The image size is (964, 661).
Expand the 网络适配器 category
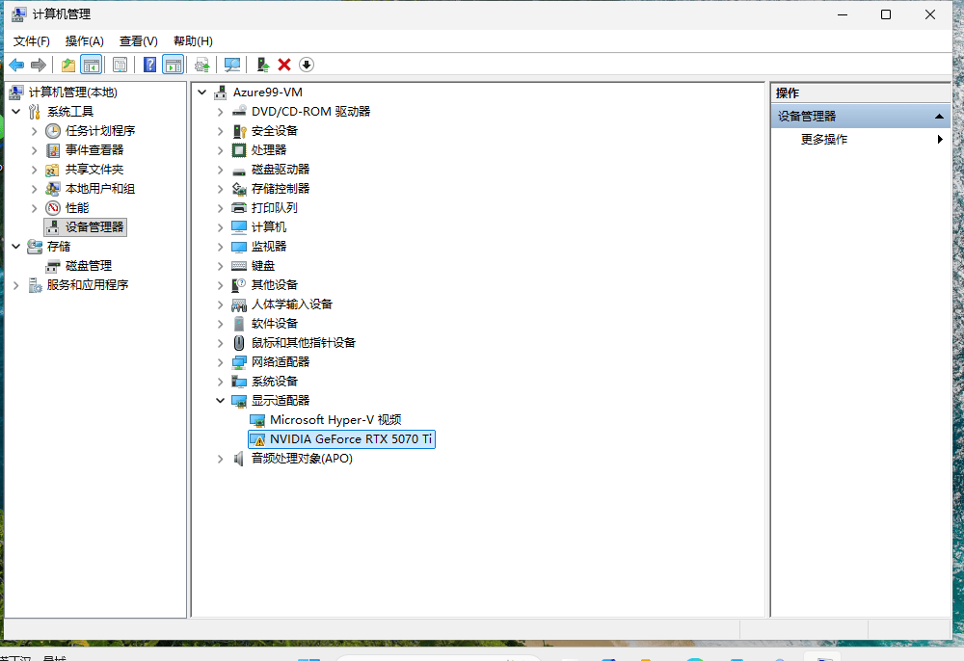tap(222, 361)
